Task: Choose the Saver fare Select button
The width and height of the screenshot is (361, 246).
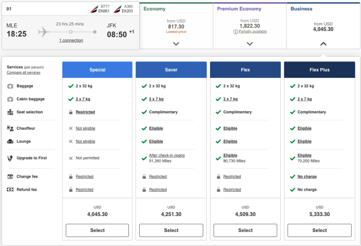Action: tap(171, 230)
